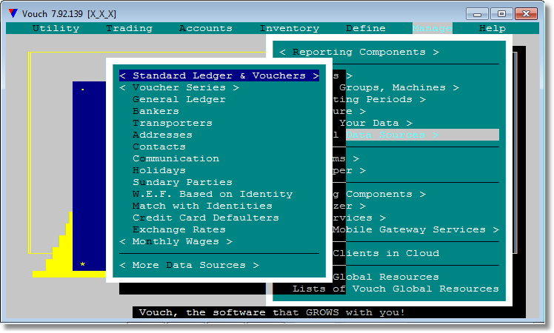
Task: Open Mobile Gateway Services submenu
Action: point(415,229)
